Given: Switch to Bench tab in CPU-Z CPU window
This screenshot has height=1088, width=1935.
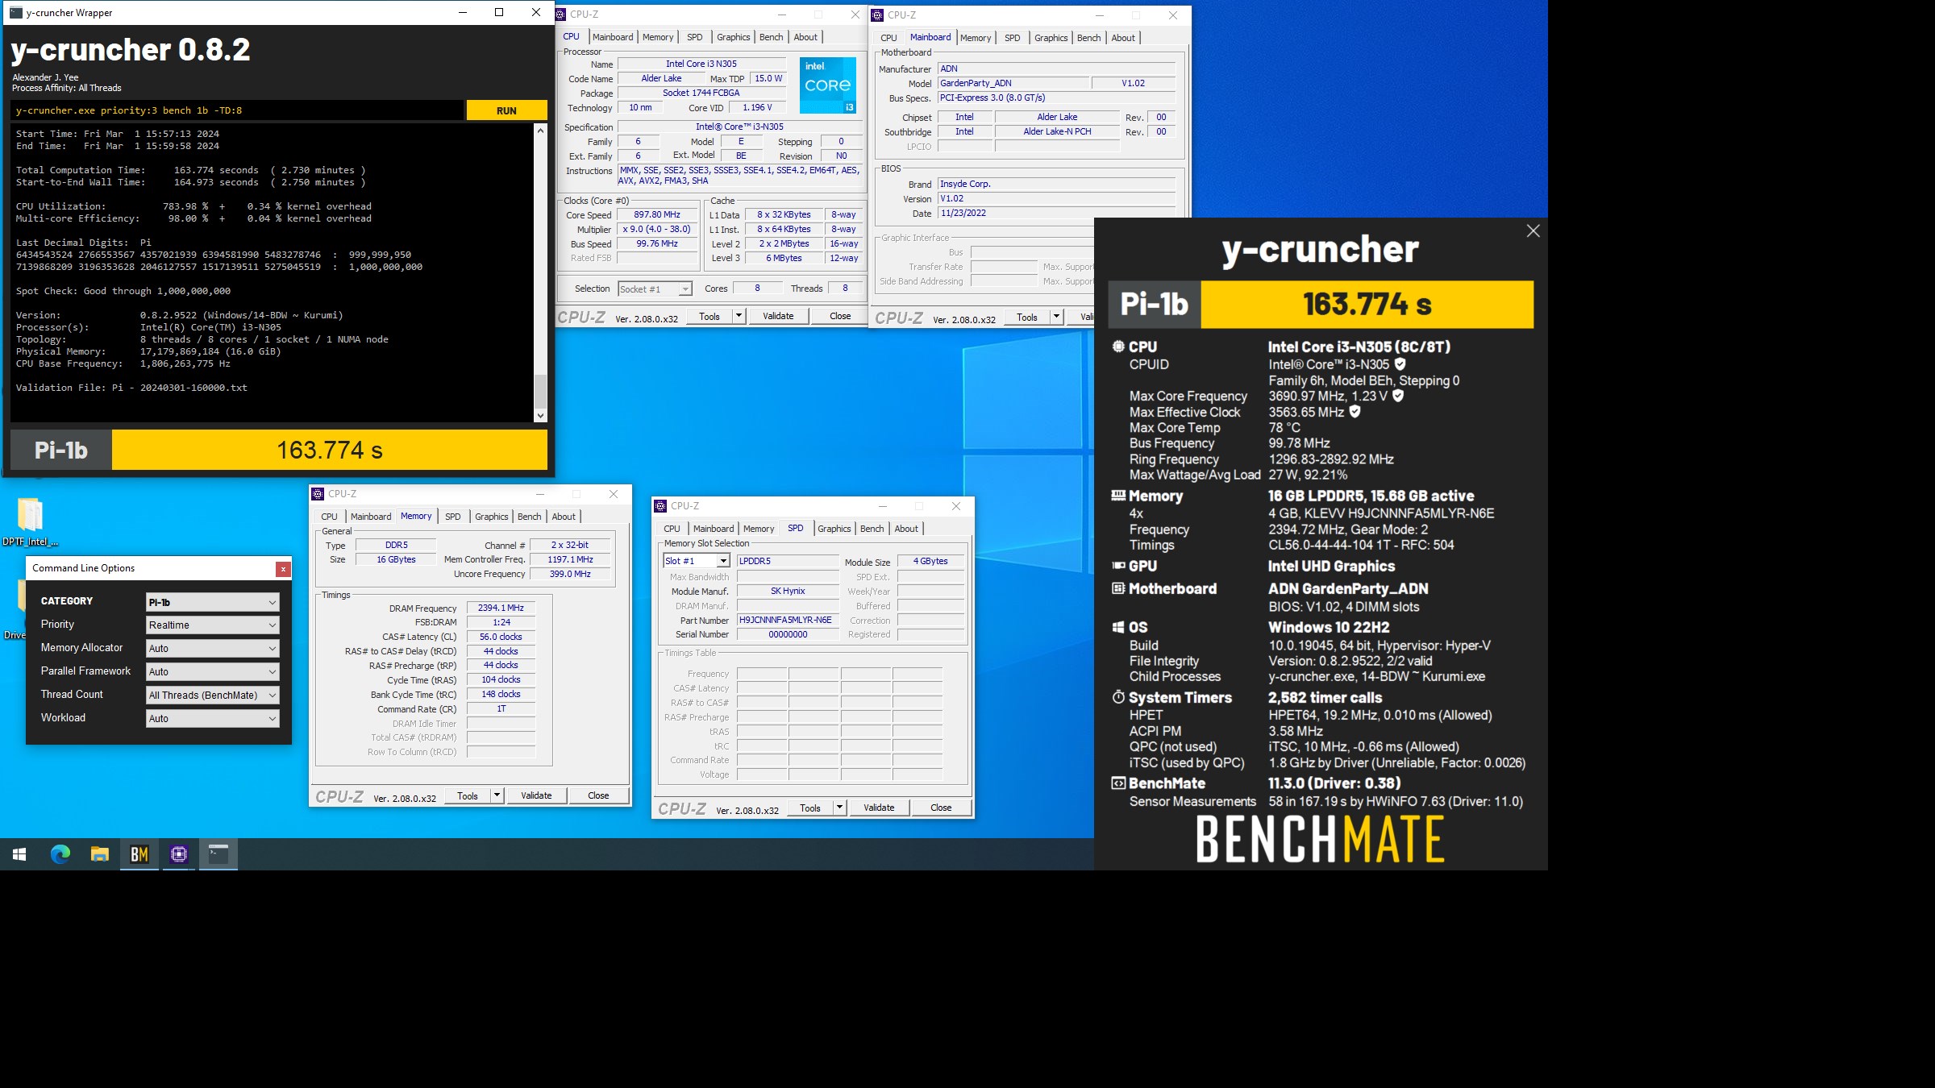Looking at the screenshot, I should tap(771, 37).
